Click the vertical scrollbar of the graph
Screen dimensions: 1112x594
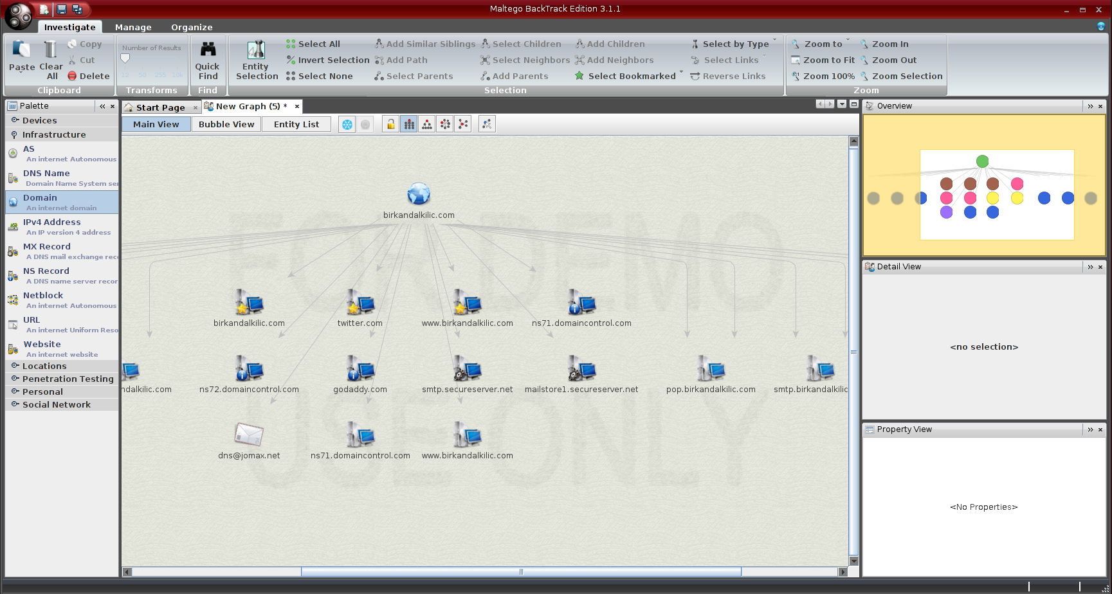click(854, 351)
